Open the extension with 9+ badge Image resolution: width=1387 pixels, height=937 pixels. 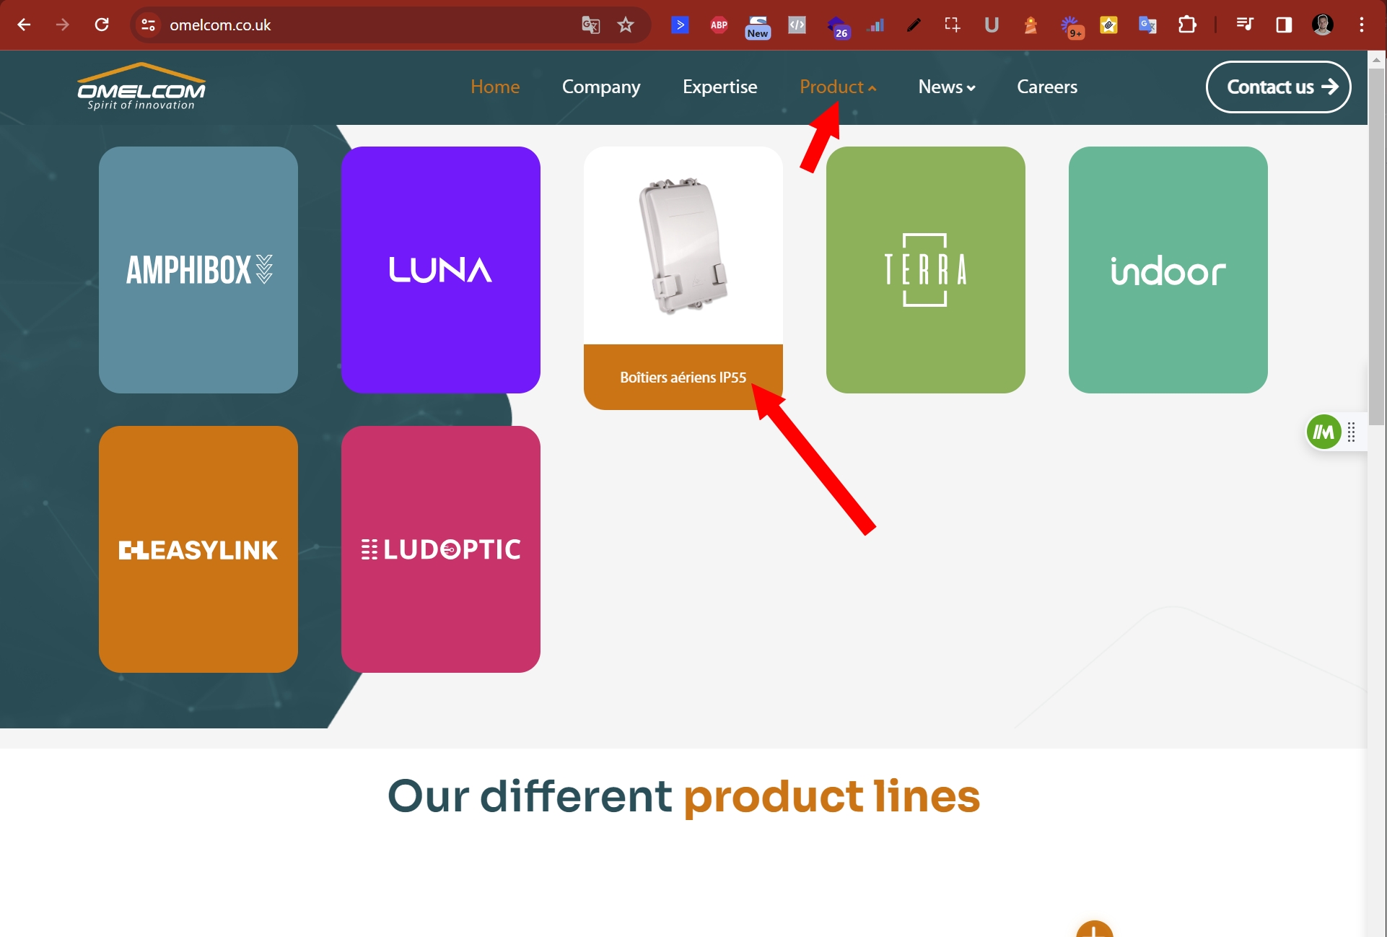(1072, 27)
